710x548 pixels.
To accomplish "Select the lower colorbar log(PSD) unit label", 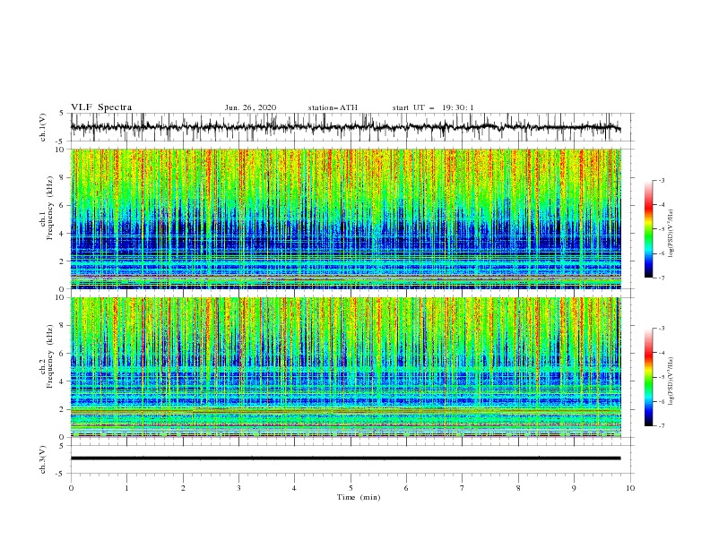I will (671, 381).
